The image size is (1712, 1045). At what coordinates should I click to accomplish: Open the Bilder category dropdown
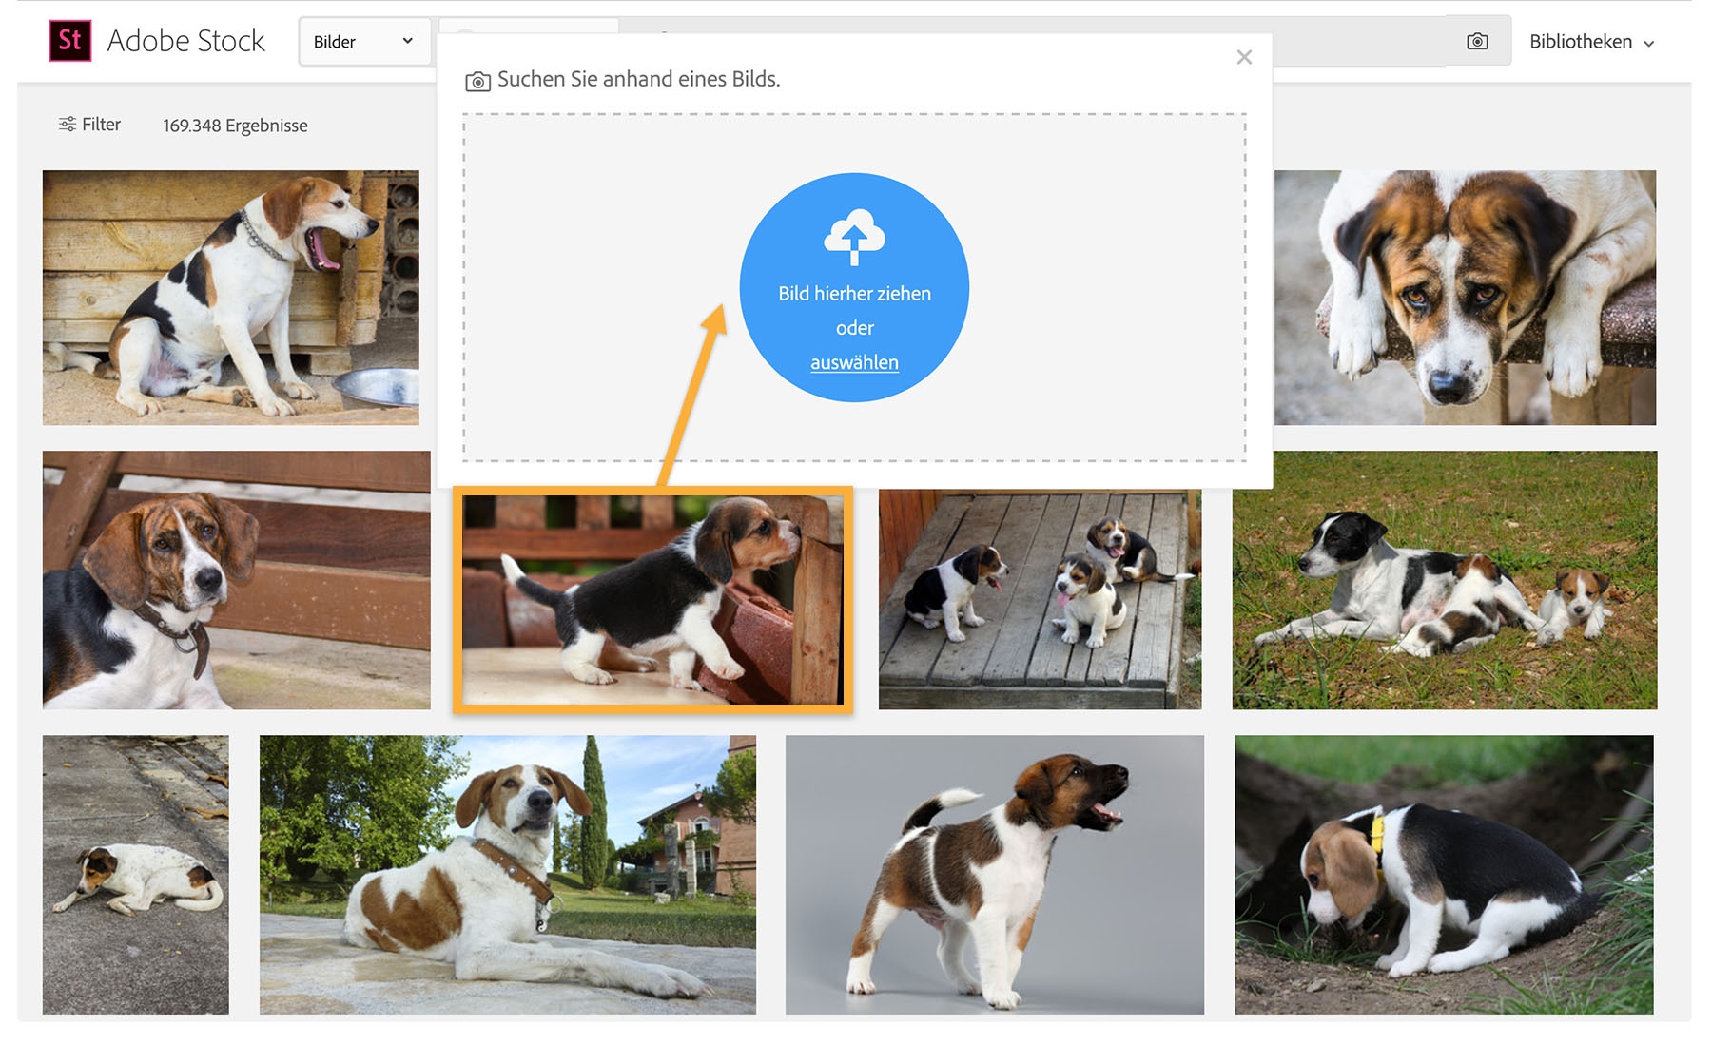pos(364,42)
